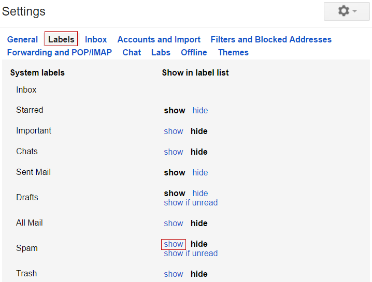Screen dimensions: 372x282
Task: Open the Labels settings tab
Action: [x=61, y=39]
